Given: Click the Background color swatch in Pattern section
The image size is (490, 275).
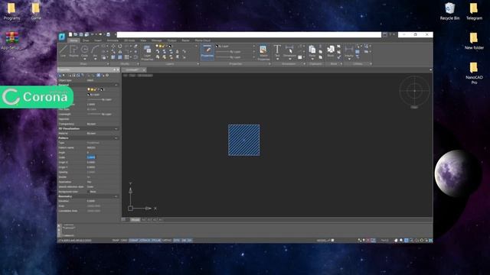Looking at the screenshot, I should point(88,192).
